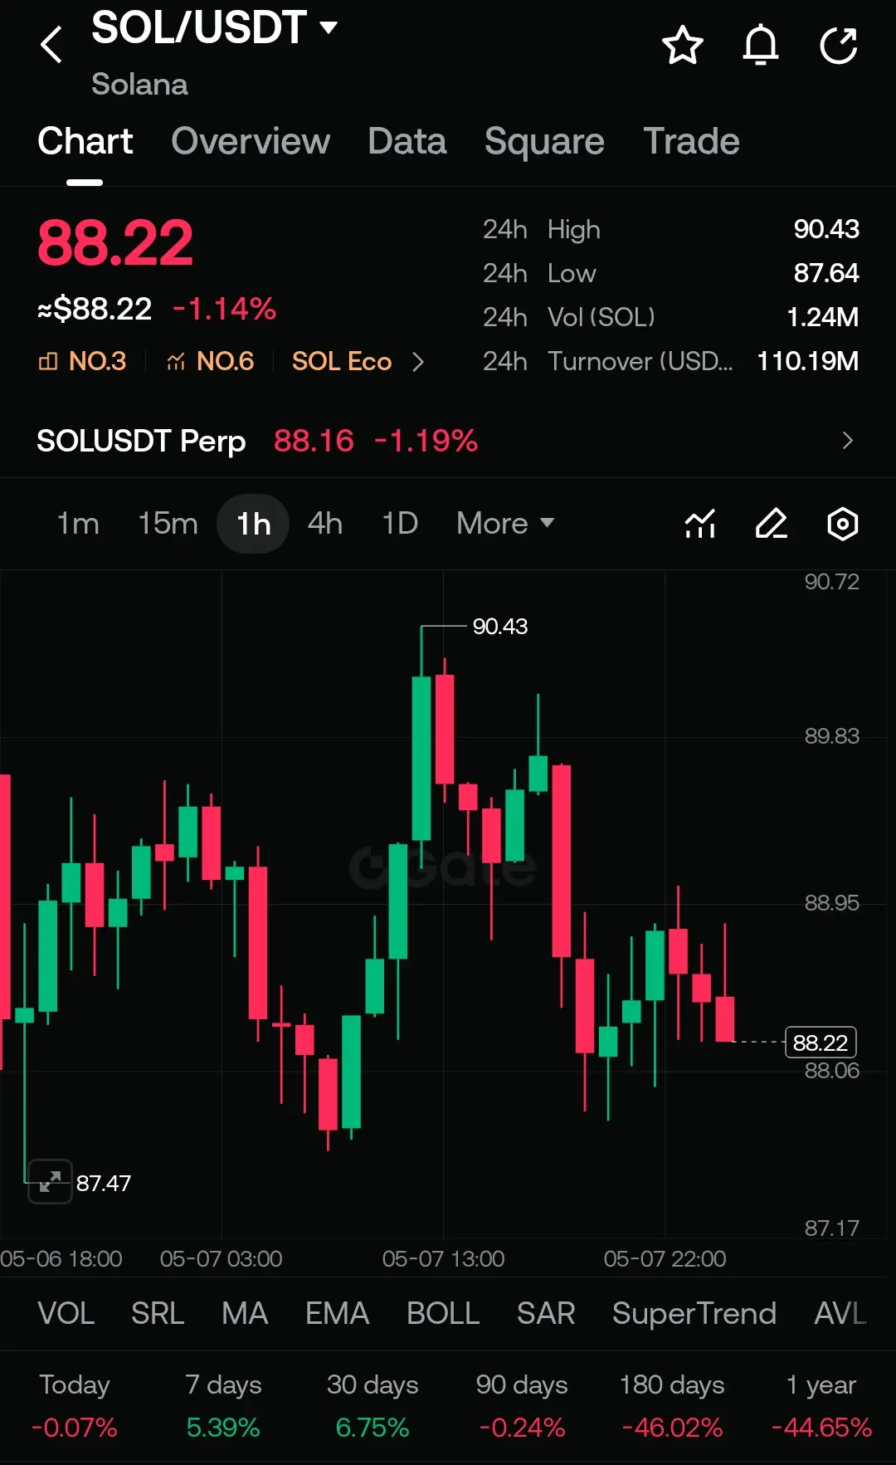Tap 90 days performance -0.24%
This screenshot has height=1465, width=896.
(x=522, y=1427)
